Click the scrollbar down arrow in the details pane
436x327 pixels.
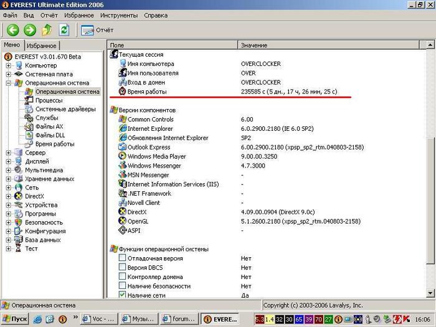[430, 293]
